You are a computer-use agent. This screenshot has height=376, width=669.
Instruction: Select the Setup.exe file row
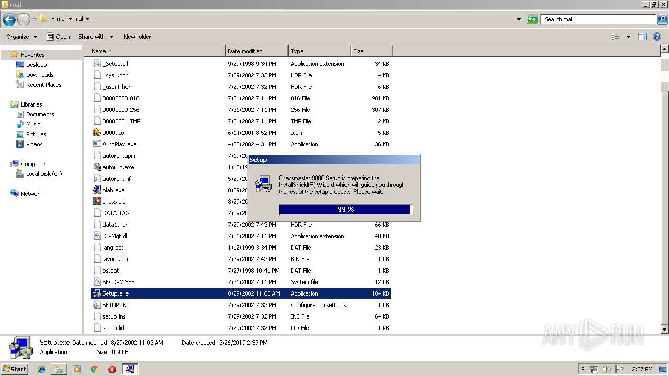[241, 293]
